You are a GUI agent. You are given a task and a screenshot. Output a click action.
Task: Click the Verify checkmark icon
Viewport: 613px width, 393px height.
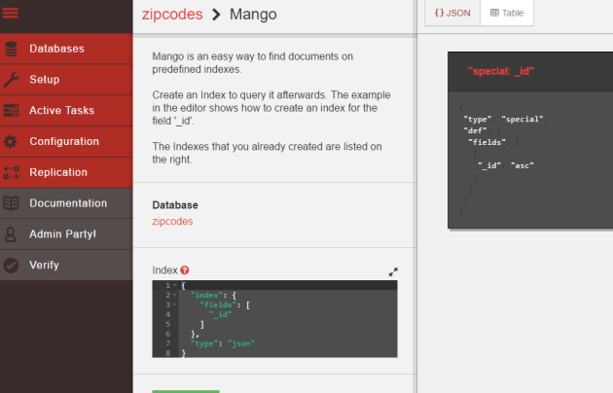[12, 266]
